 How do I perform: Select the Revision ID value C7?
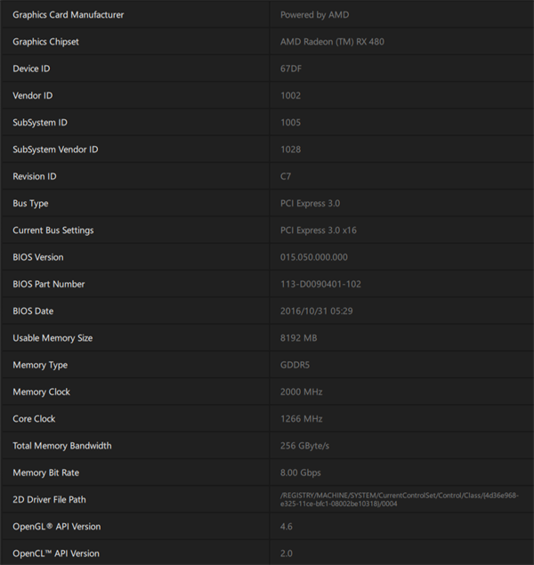tap(286, 176)
